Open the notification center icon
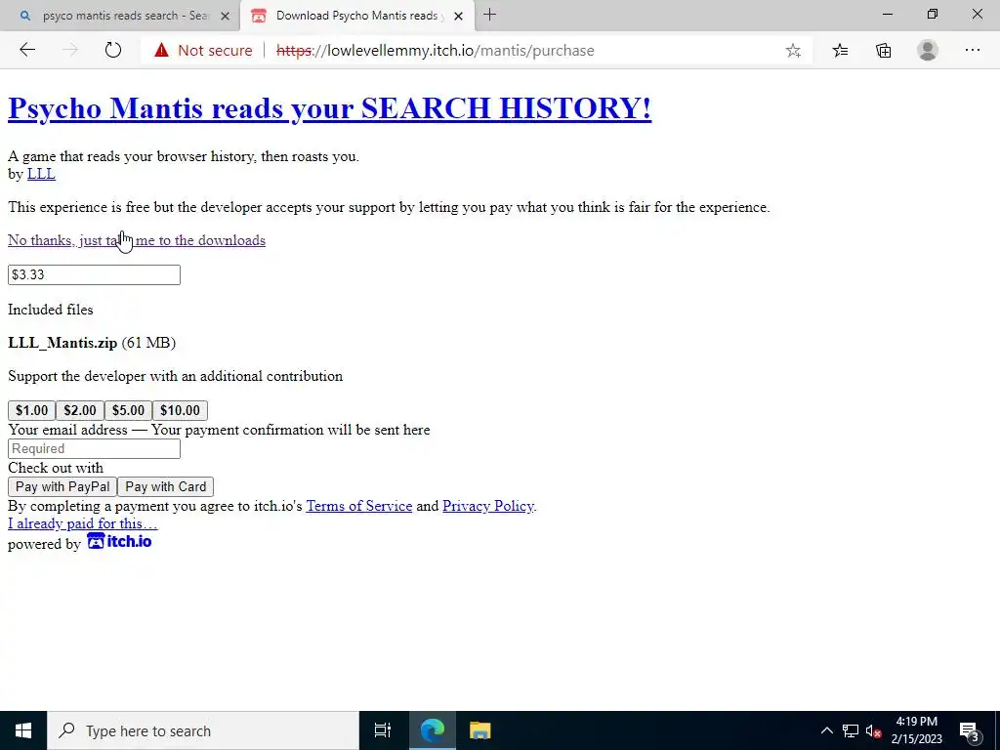This screenshot has width=1000, height=750. click(969, 730)
